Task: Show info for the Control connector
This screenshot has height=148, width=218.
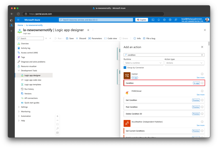Action: coord(202,74)
